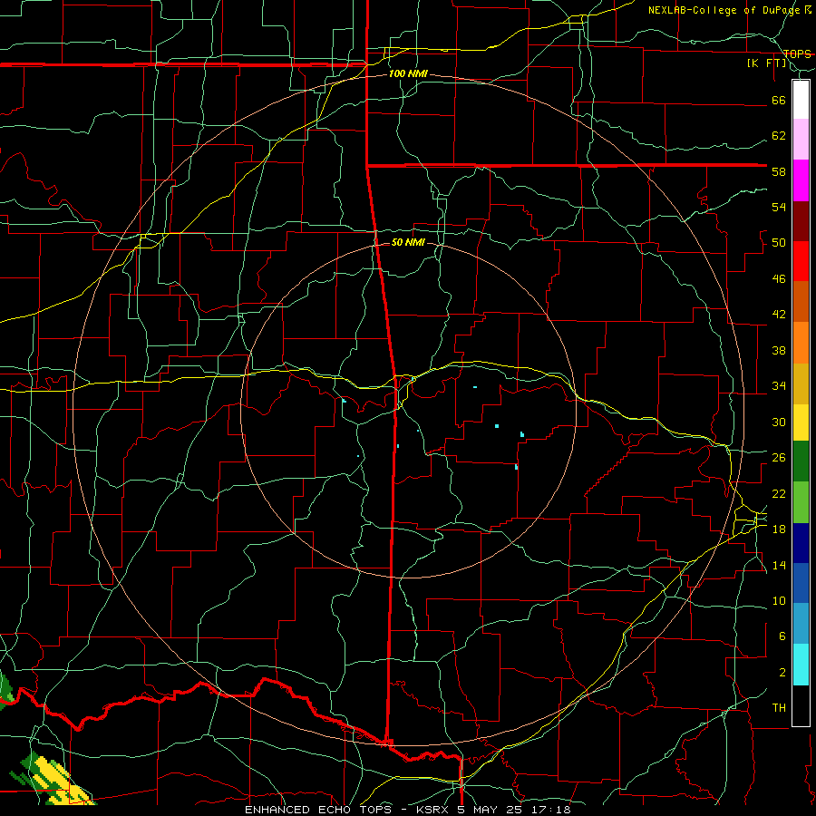Click the bright red swatch on the color scale
Viewport: 816px width, 816px height.
click(x=801, y=261)
